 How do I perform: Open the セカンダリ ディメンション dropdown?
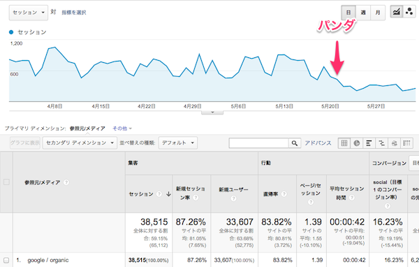(x=80, y=143)
